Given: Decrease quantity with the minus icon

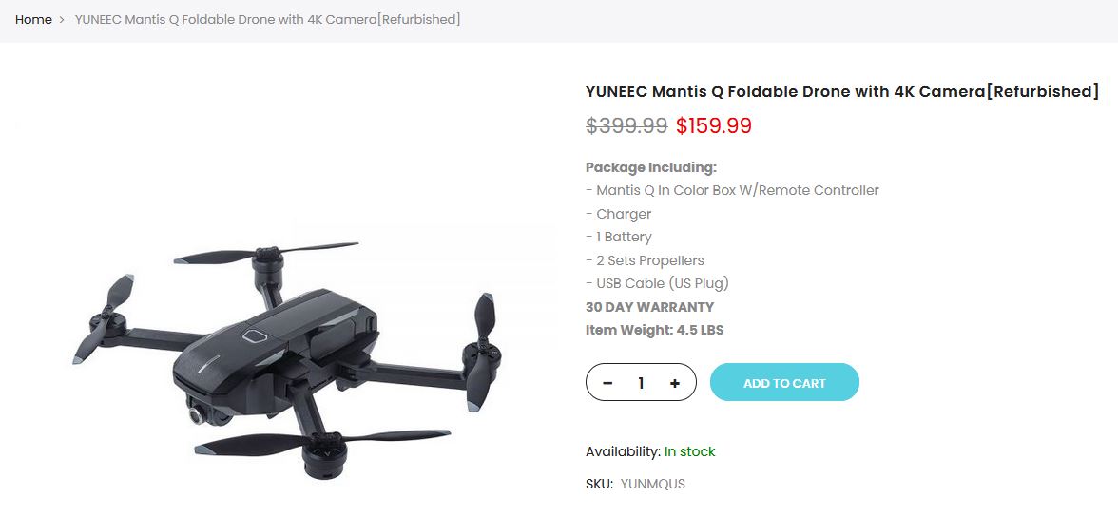Looking at the screenshot, I should click(607, 383).
